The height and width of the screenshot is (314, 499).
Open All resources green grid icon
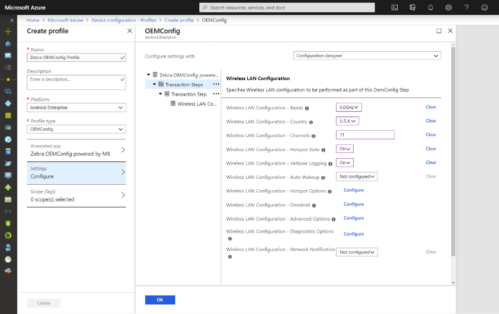click(x=8, y=115)
